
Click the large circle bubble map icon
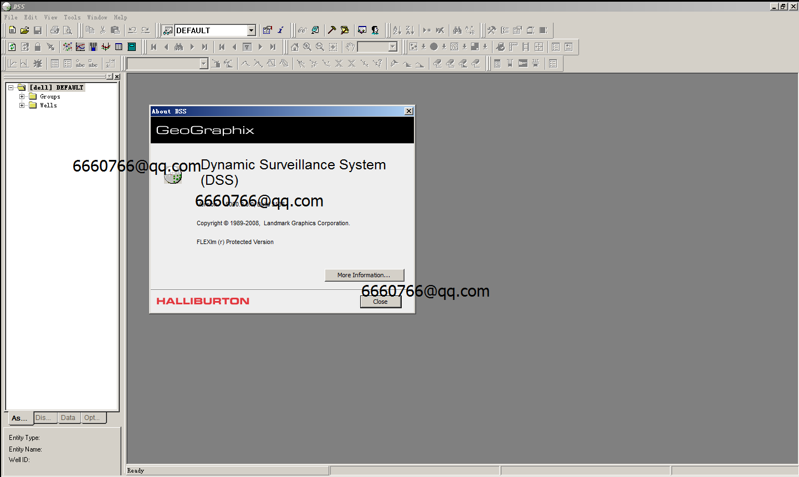tap(434, 47)
